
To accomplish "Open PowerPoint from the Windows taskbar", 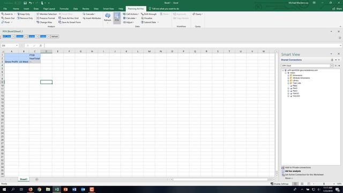I will [x=65, y=189].
